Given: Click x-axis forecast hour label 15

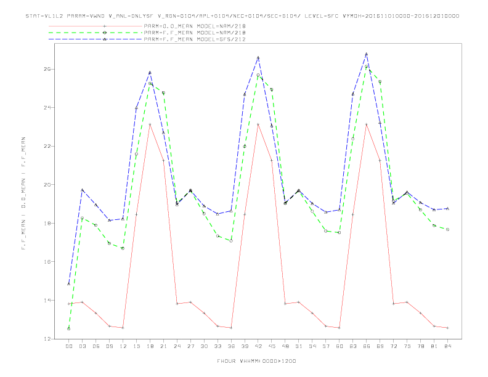Looking at the screenshot, I should point(136,346).
